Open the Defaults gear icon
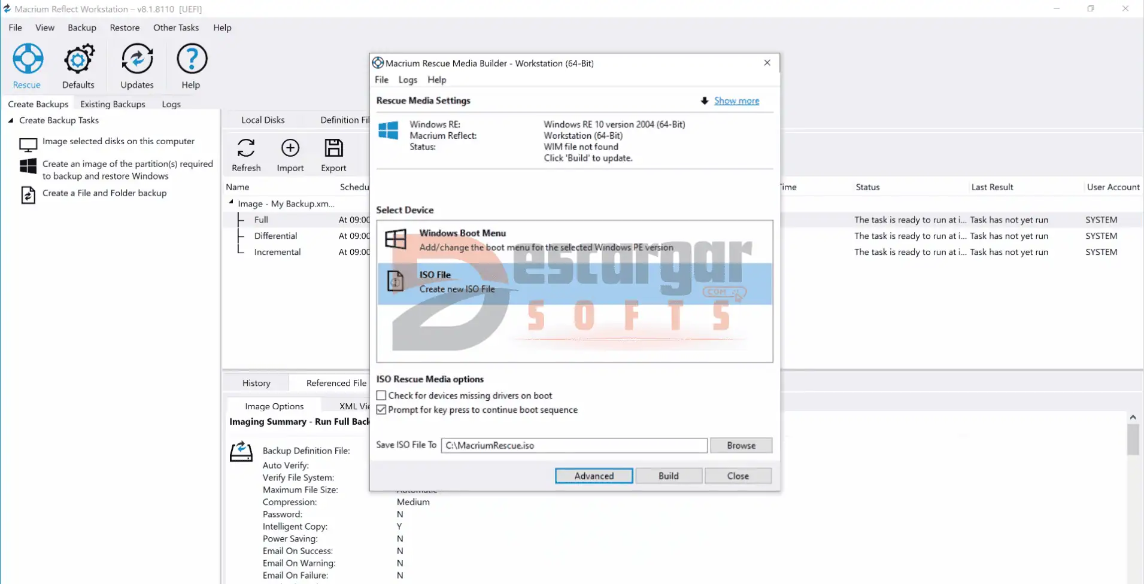The height and width of the screenshot is (584, 1144). tap(78, 59)
